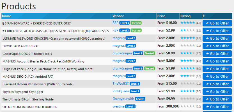This screenshot has height=112, width=234.
Task: Click the Products page heading
Action: (19, 6)
